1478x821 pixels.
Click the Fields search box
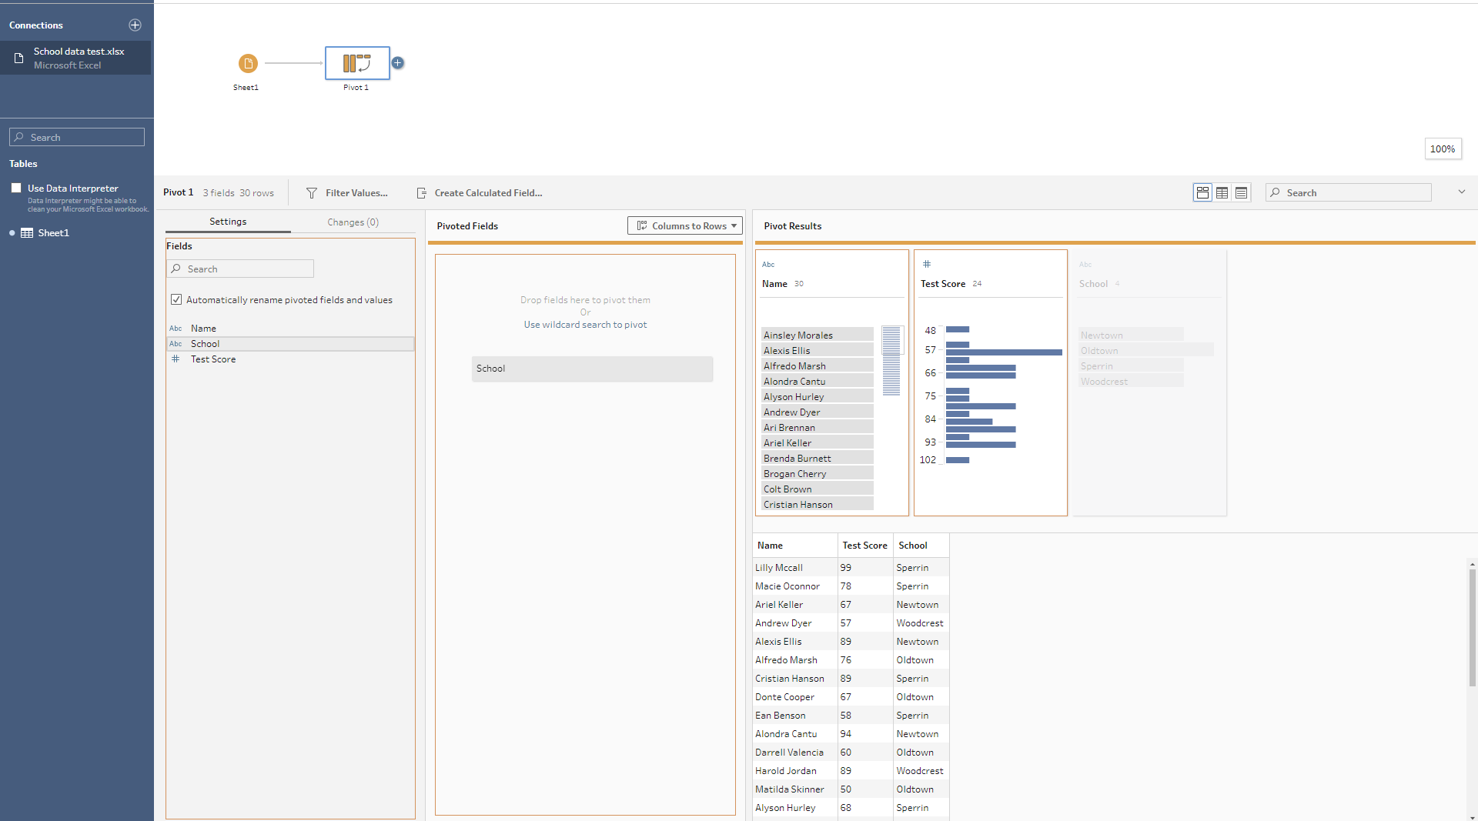pyautogui.click(x=240, y=269)
